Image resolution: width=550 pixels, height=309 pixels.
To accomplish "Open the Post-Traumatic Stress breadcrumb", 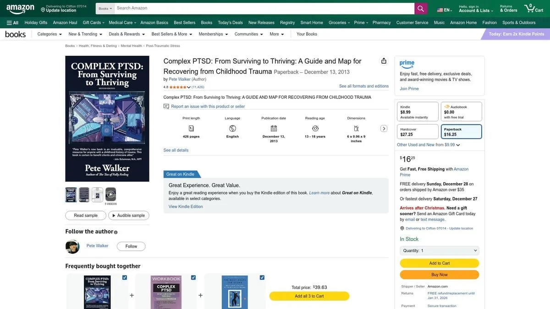I will 163,46.
